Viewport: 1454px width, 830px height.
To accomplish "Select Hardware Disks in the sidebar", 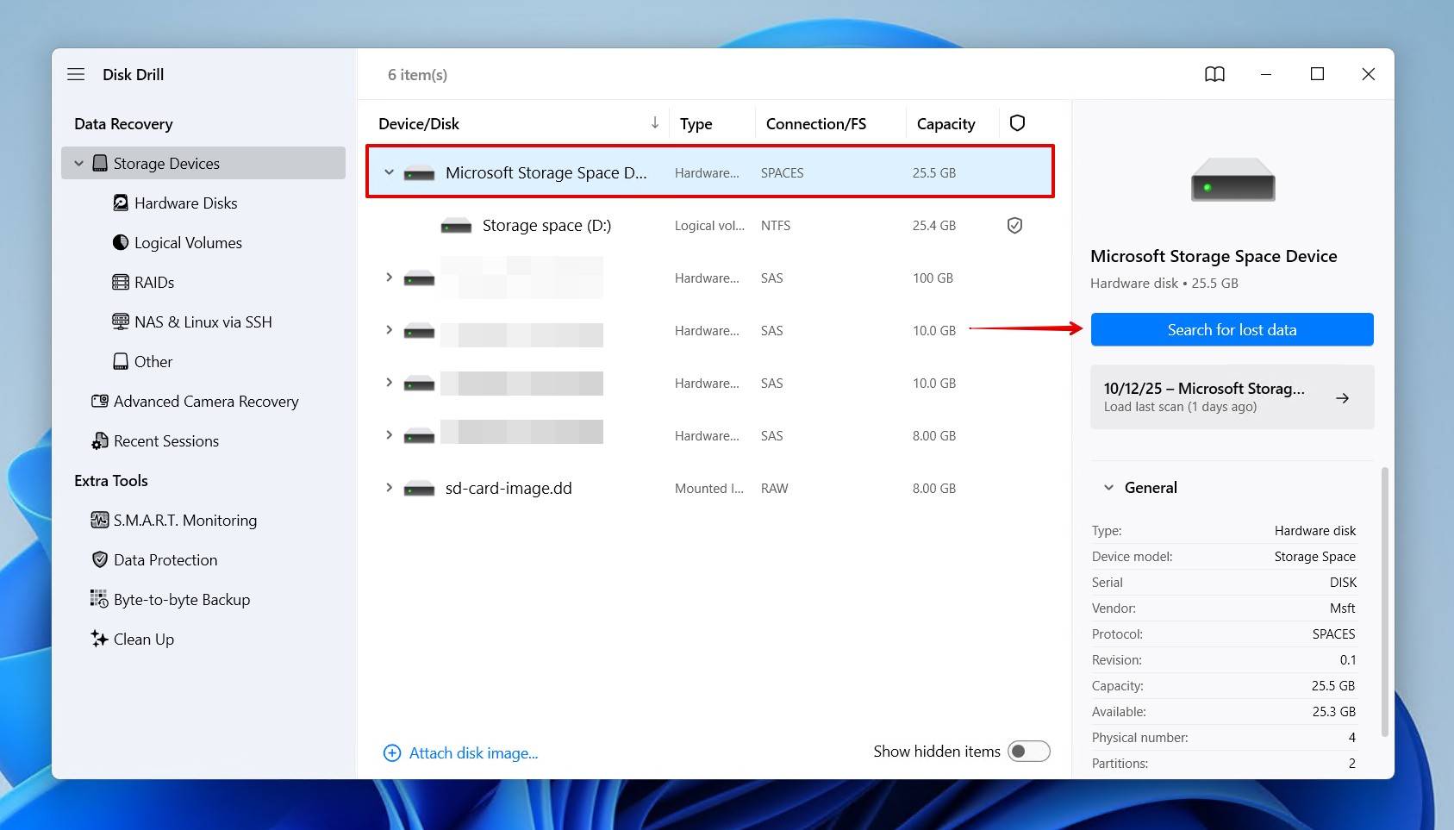I will pyautogui.click(x=185, y=203).
